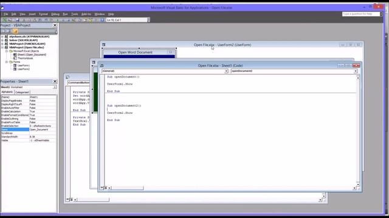Open the Sheet1 Worksheet object dropdown
Viewport: 389px width, 218px height.
(54, 87)
